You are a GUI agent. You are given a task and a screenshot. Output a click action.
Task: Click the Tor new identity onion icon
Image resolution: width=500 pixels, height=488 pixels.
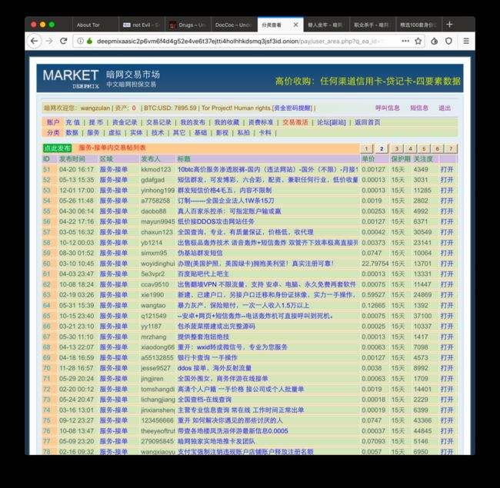point(435,41)
